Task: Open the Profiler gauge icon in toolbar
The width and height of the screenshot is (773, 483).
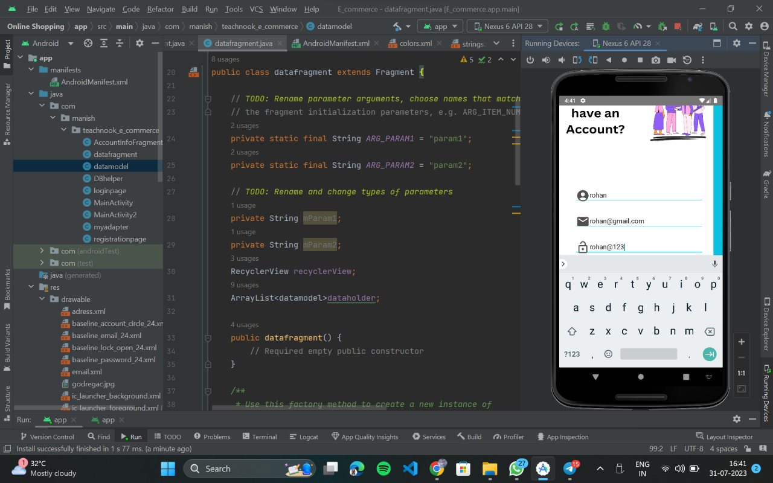Action: [x=638, y=27]
